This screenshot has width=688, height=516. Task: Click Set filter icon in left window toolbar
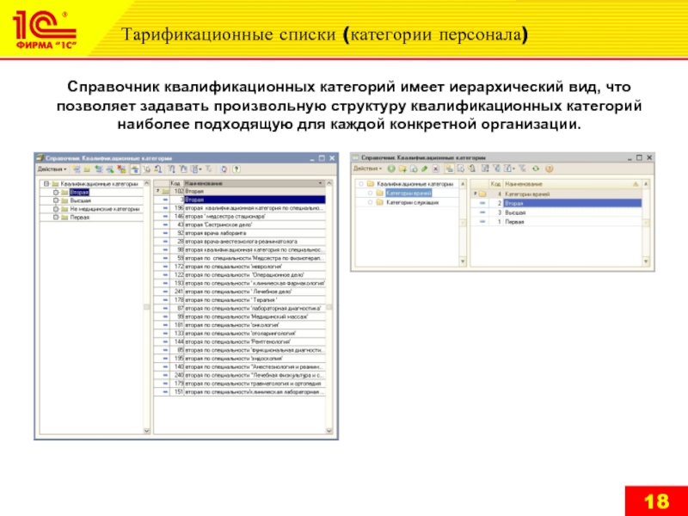pos(183,169)
